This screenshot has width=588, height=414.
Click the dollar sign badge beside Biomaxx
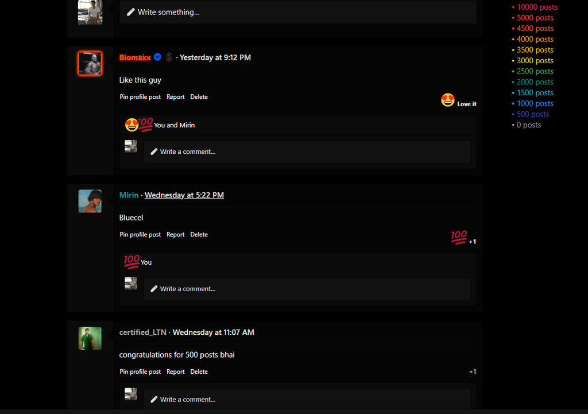169,57
